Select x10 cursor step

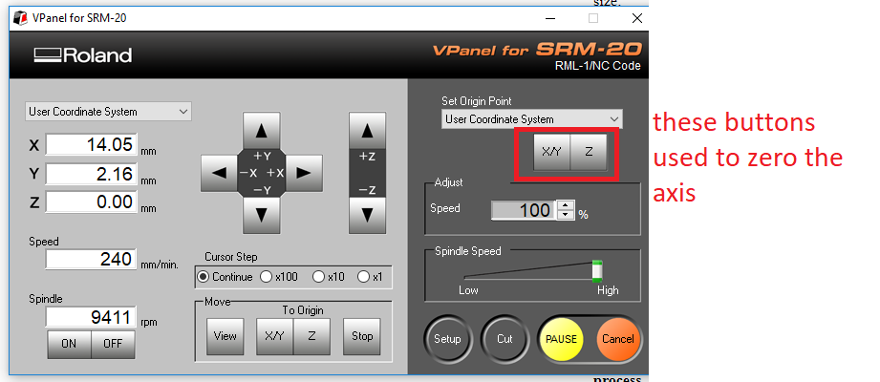click(318, 277)
